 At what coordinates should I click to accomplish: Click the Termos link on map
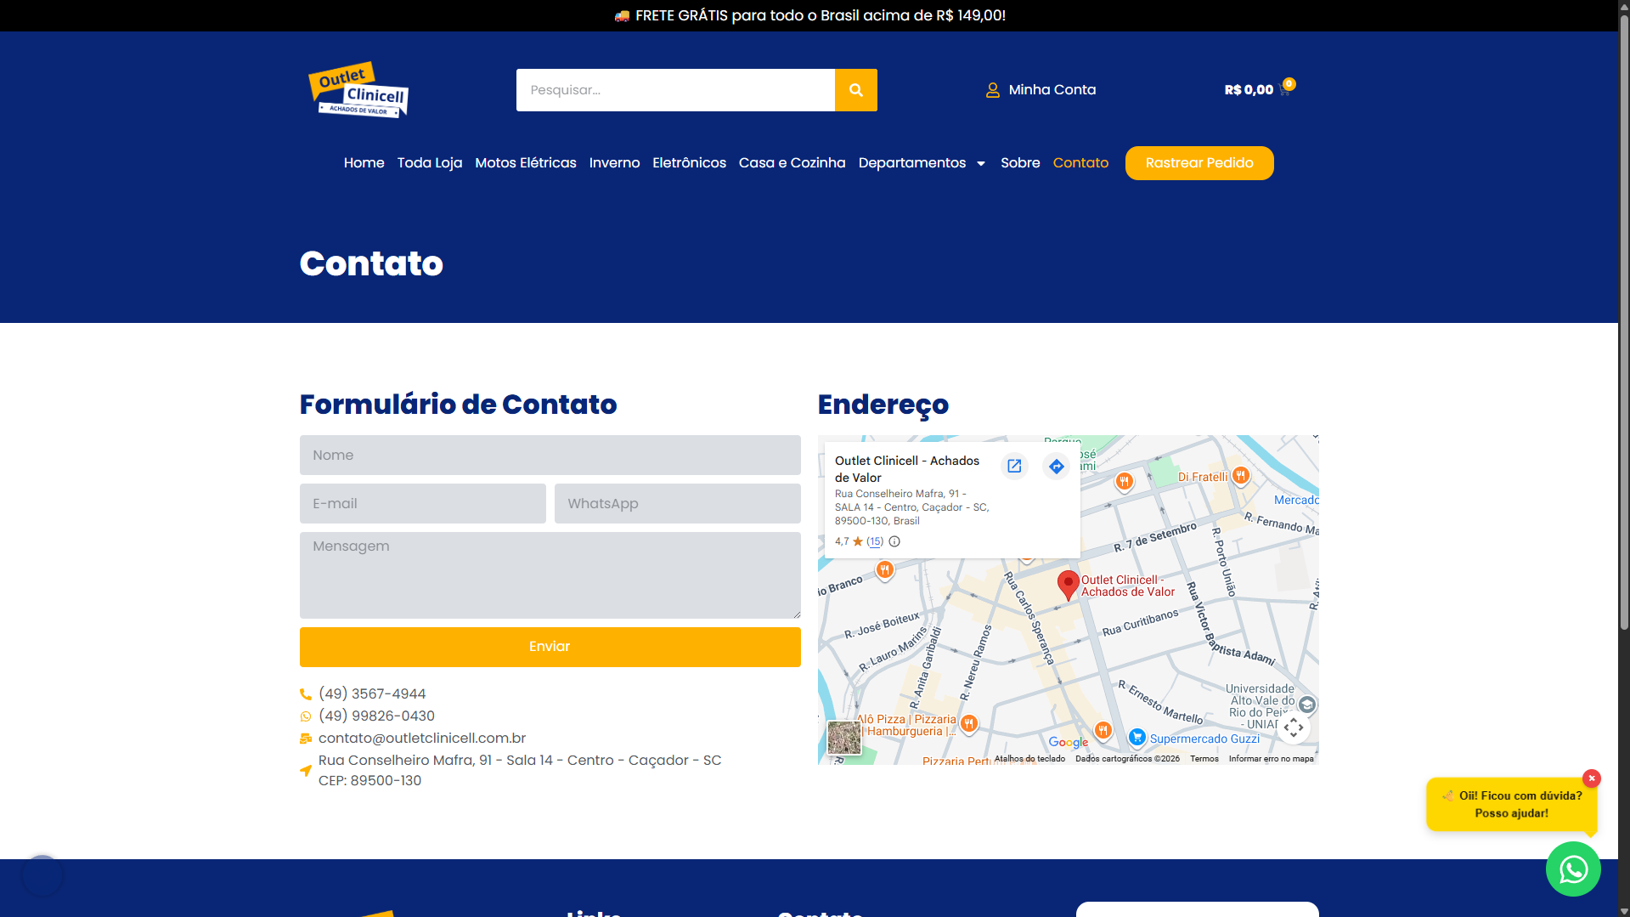click(x=1204, y=759)
